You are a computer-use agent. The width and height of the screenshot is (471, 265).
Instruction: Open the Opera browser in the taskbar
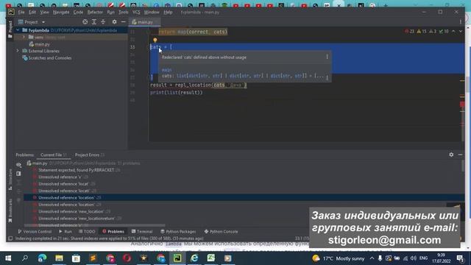[127, 258]
